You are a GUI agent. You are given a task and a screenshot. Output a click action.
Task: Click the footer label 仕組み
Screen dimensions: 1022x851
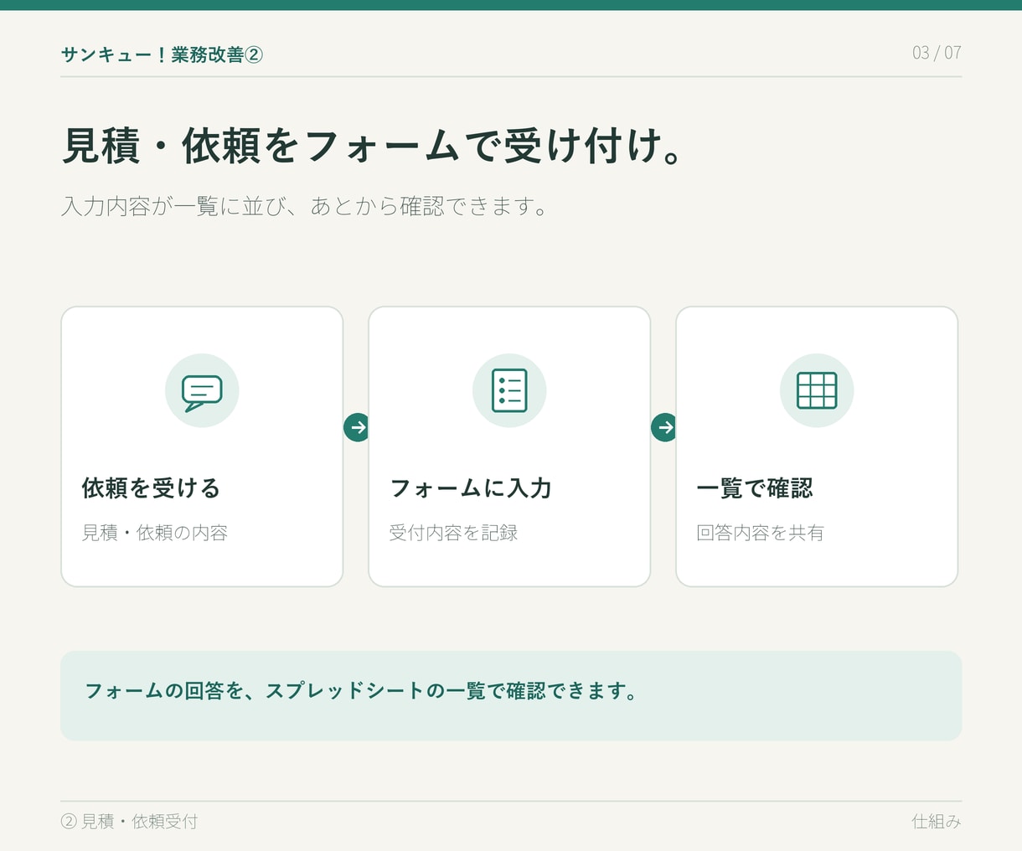point(937,822)
